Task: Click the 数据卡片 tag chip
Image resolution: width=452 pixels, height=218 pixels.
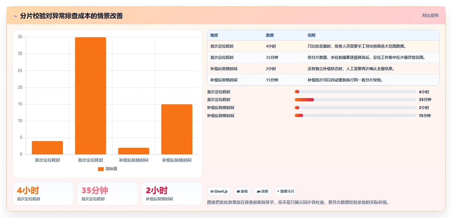Action: (x=286, y=191)
